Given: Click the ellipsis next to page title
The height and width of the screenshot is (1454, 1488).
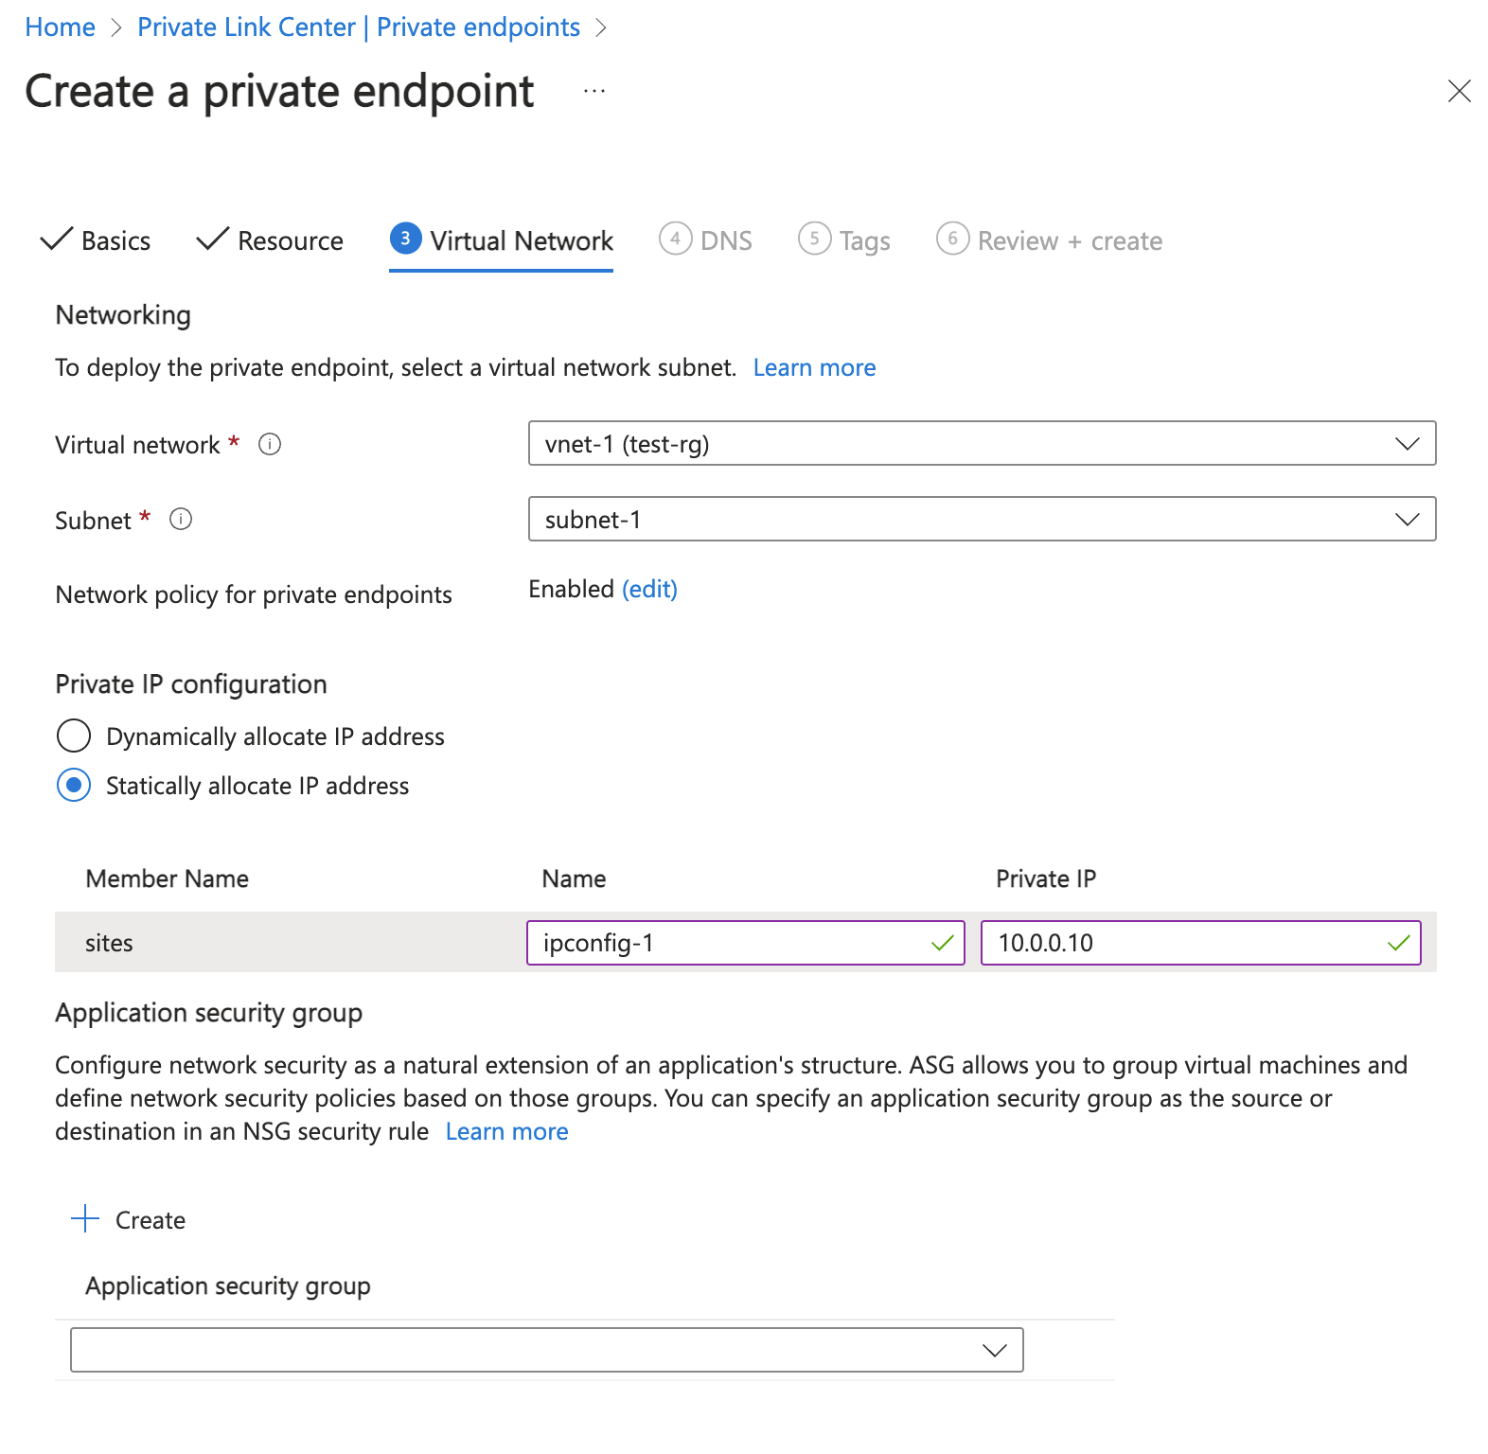Looking at the screenshot, I should [x=593, y=90].
